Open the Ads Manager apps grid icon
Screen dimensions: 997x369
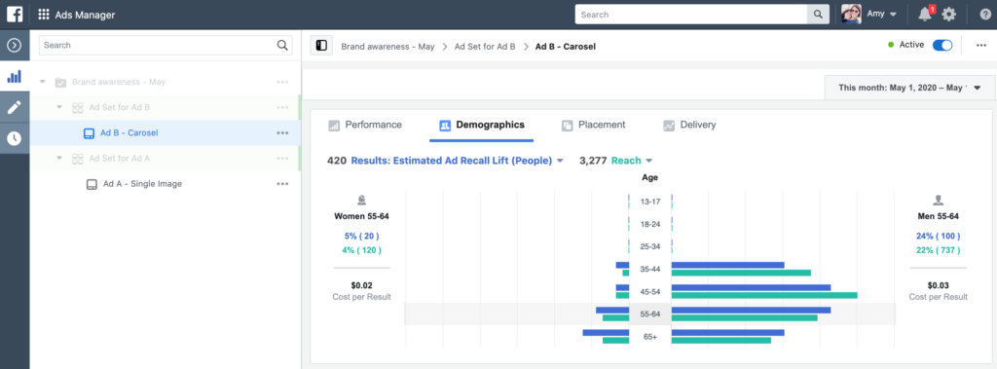click(44, 14)
